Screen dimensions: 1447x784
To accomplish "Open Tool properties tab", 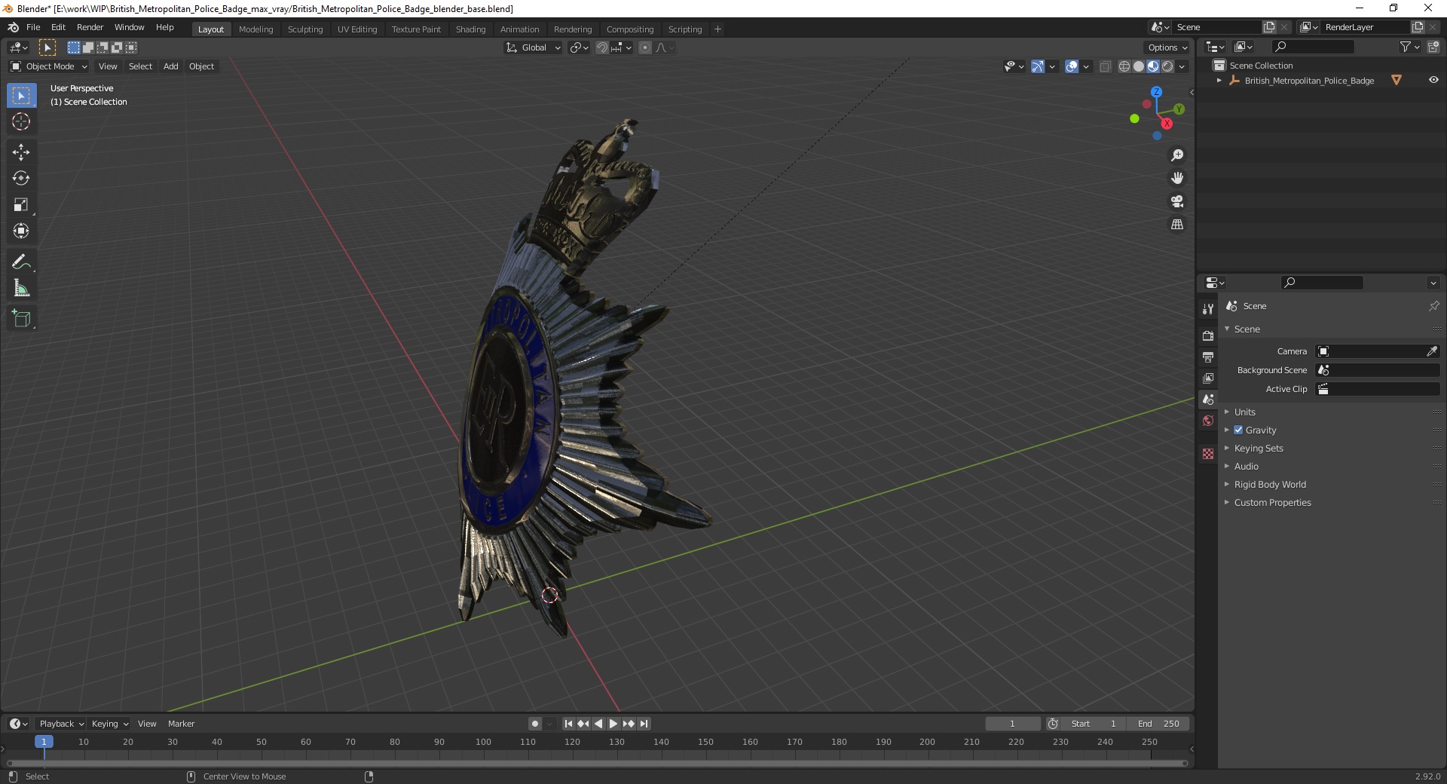I will (1208, 309).
